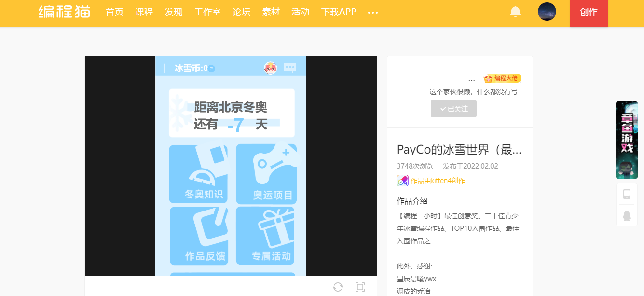
Task: Open the 课程 menu
Action: point(144,12)
